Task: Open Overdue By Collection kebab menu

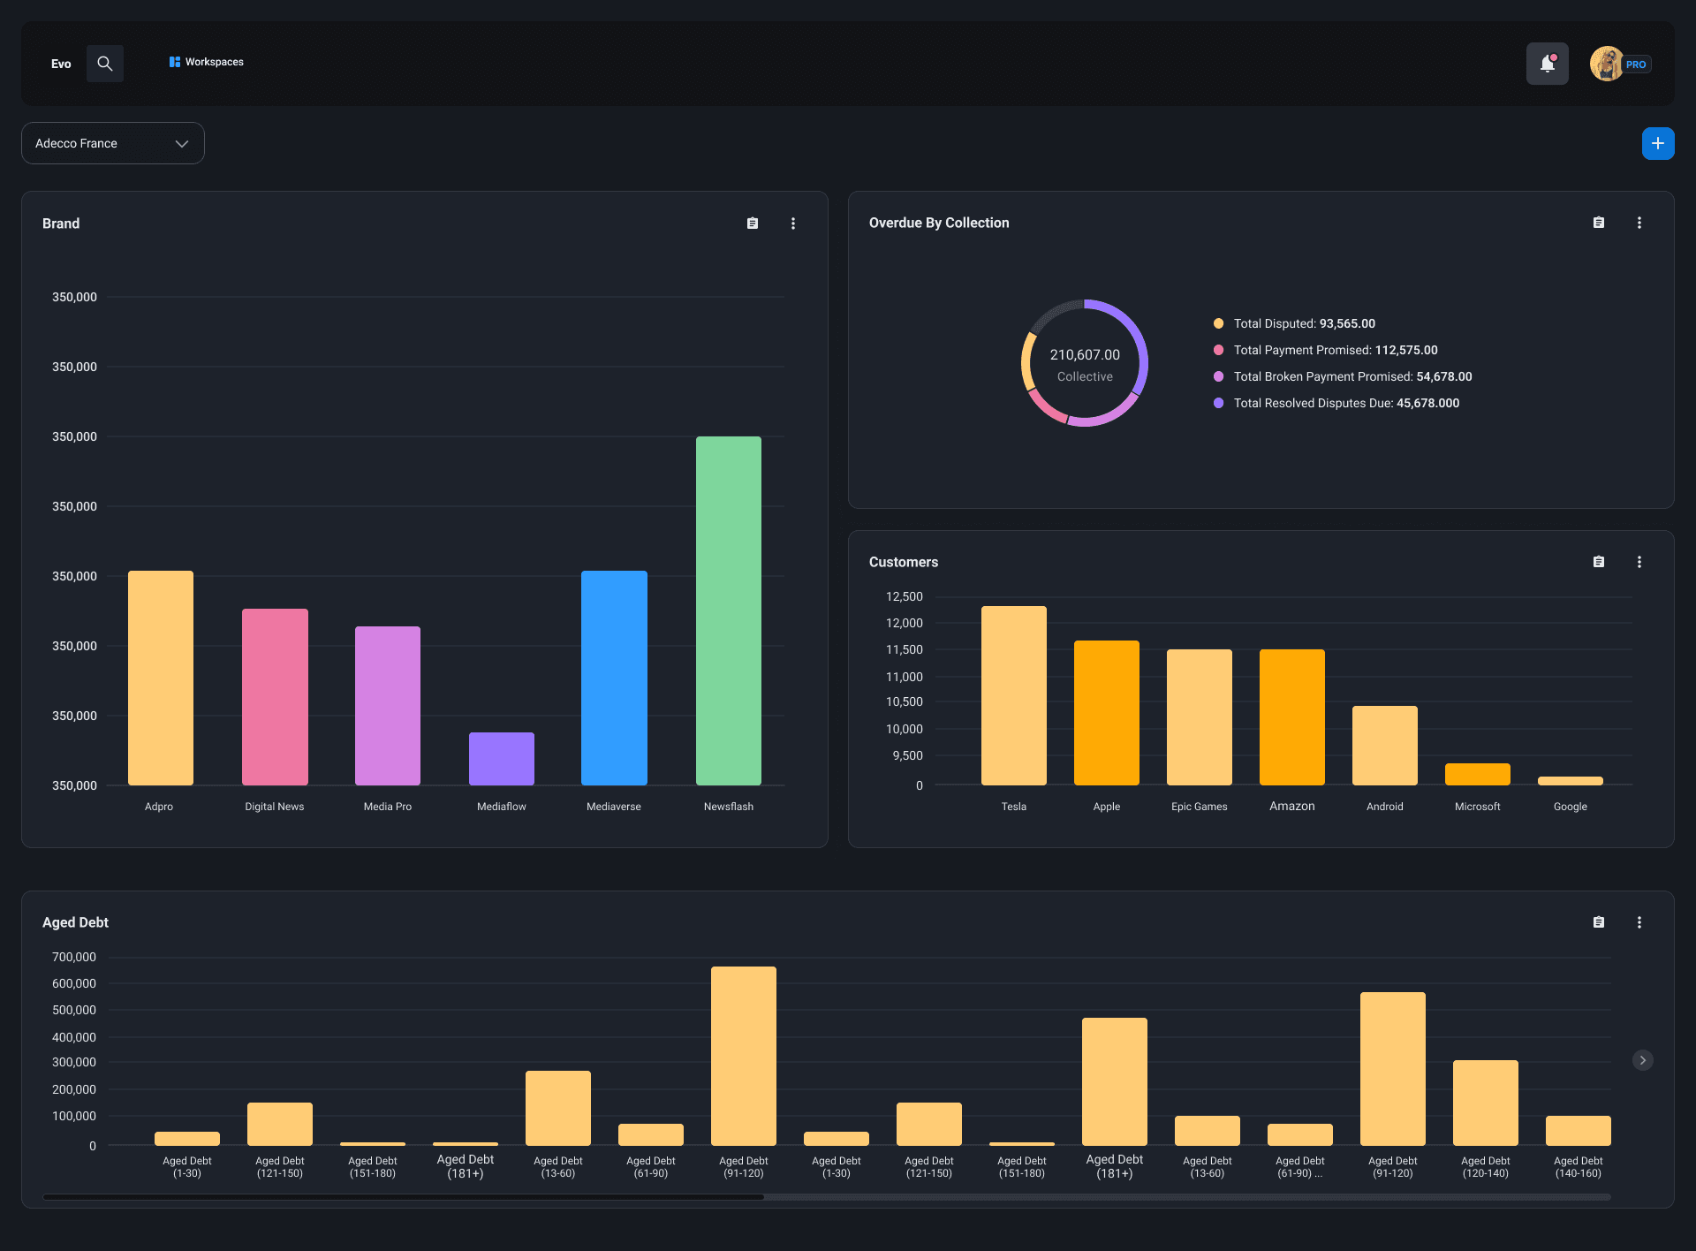Action: click(1639, 223)
